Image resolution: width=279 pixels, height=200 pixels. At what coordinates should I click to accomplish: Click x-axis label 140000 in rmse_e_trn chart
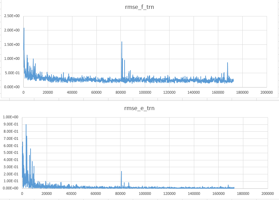pos(194,194)
